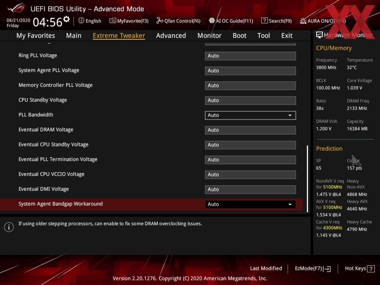Click the EzMode exit arrow icon
Viewport: 380px width, 285px height.
coord(327,269)
